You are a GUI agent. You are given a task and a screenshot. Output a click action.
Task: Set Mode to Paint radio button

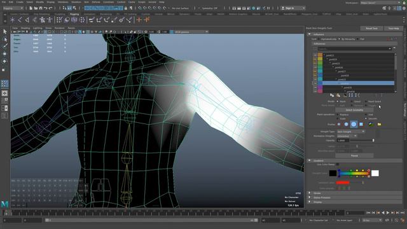(338, 102)
